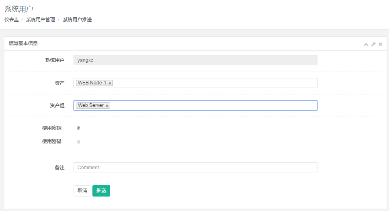Click the 使用密码 label text

click(x=51, y=141)
